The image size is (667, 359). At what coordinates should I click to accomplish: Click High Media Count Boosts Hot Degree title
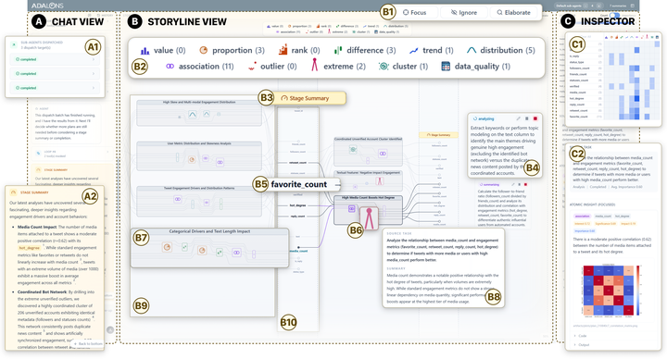(368, 198)
